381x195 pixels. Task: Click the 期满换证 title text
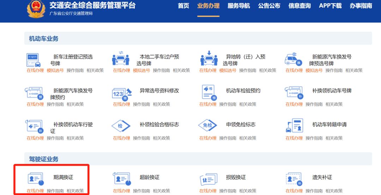point(63,177)
